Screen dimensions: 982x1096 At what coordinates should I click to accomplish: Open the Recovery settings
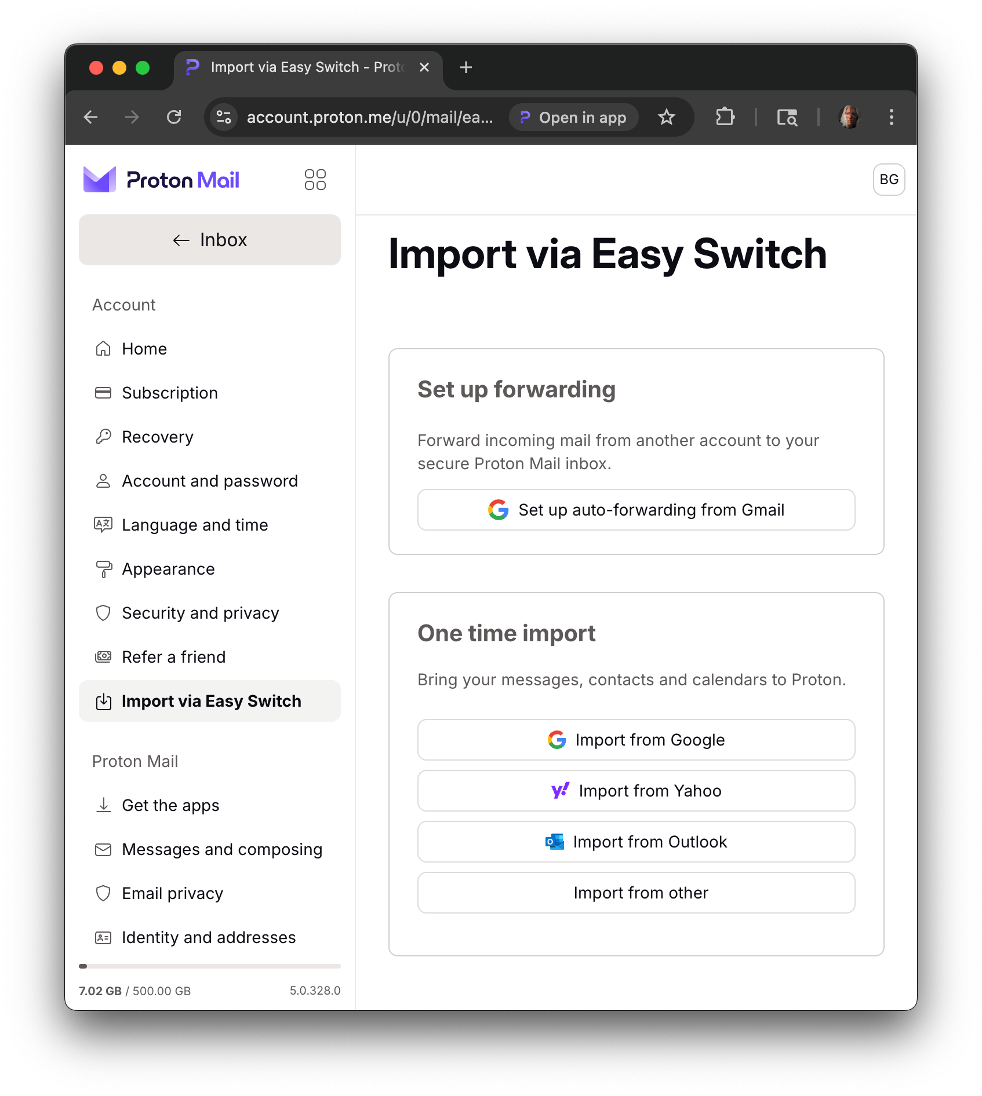[210, 437]
